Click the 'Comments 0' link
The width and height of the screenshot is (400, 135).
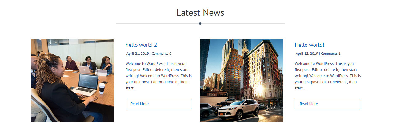162,54
